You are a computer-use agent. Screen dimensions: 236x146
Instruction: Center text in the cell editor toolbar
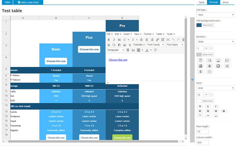(147, 40)
